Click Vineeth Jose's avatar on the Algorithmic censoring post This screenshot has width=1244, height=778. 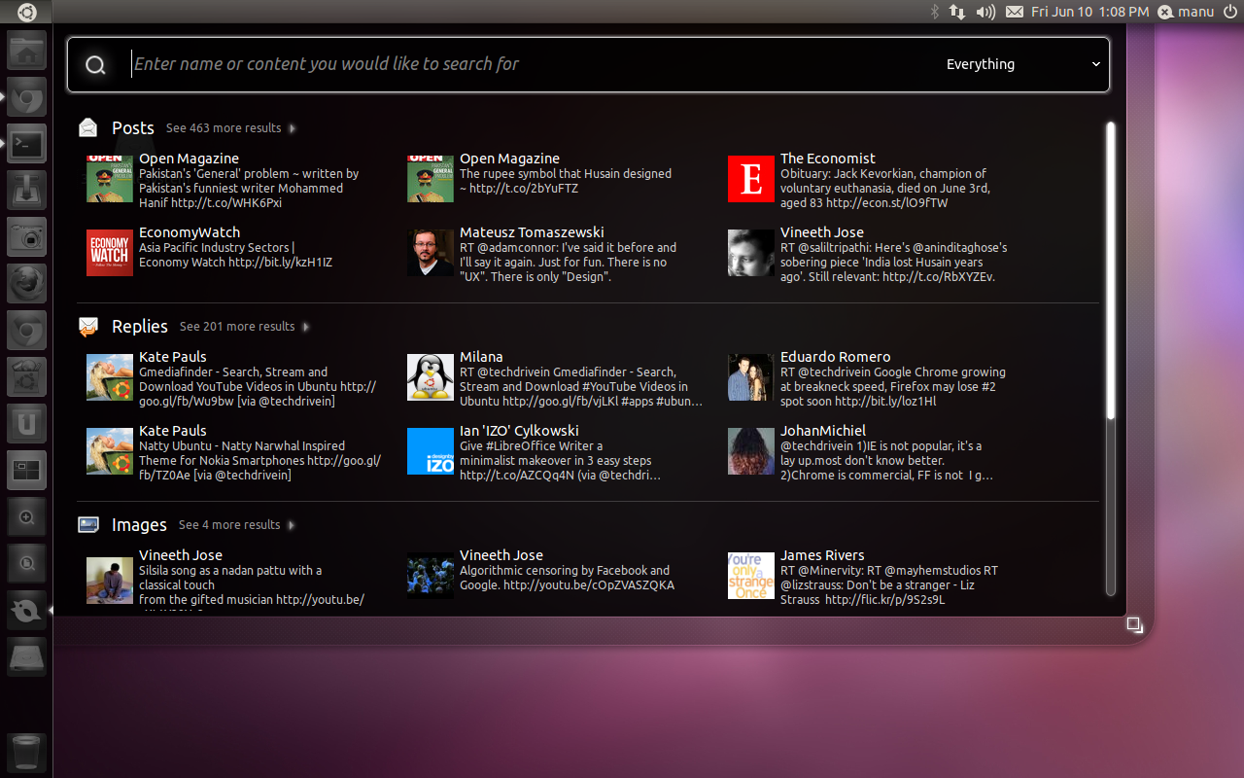coord(431,574)
